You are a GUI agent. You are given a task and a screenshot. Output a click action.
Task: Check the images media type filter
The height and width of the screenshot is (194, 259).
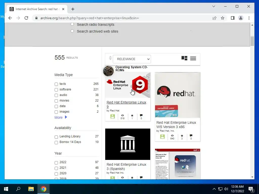(56, 112)
